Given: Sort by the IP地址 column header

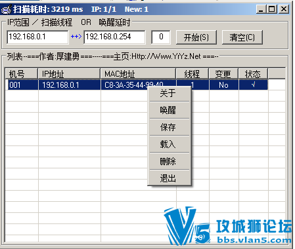Looking at the screenshot, I should click(x=69, y=74).
